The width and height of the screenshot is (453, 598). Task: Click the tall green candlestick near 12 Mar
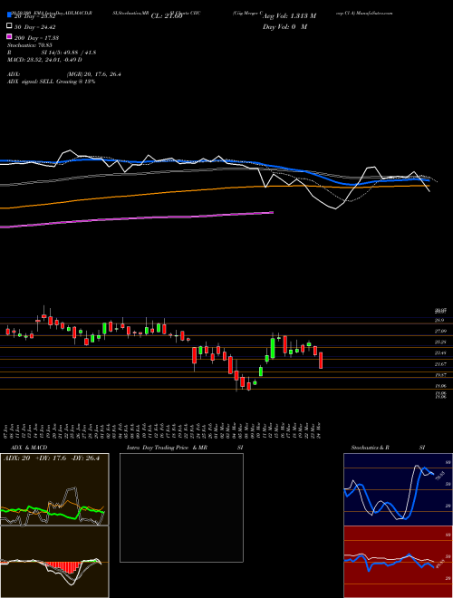(x=273, y=347)
